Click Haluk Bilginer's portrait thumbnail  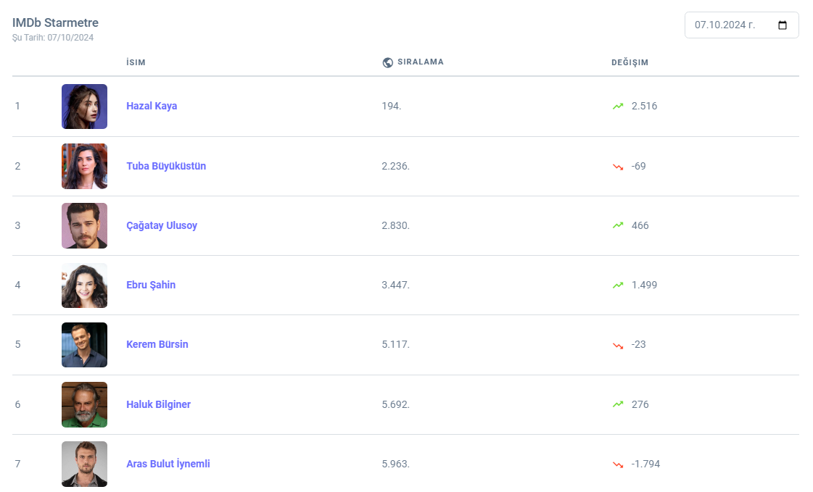click(84, 404)
